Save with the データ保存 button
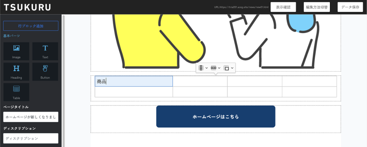 (x=350, y=7)
